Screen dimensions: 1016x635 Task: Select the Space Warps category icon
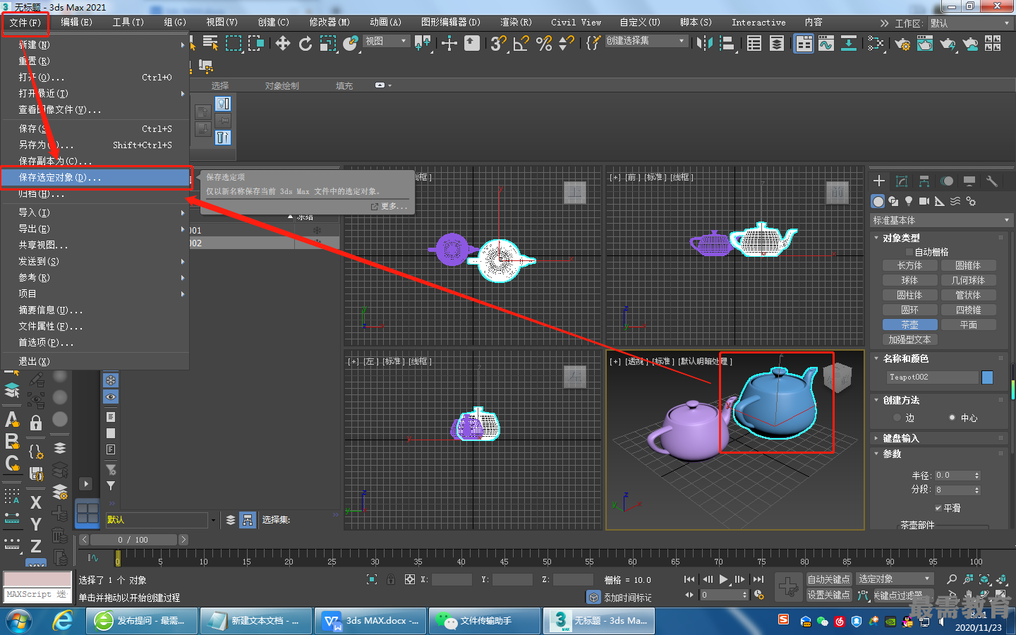pos(955,201)
